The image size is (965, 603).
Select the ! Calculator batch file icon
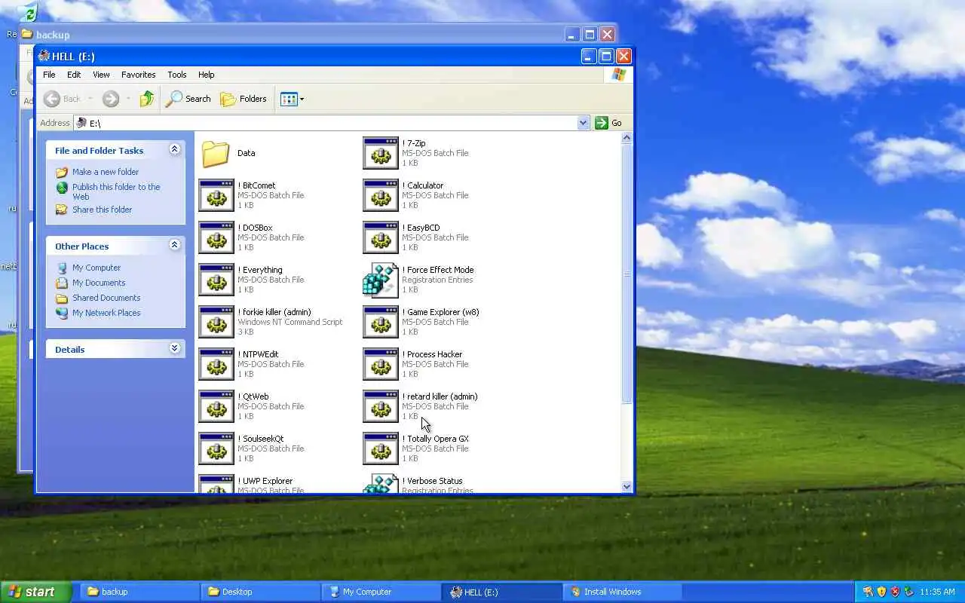[x=381, y=195]
